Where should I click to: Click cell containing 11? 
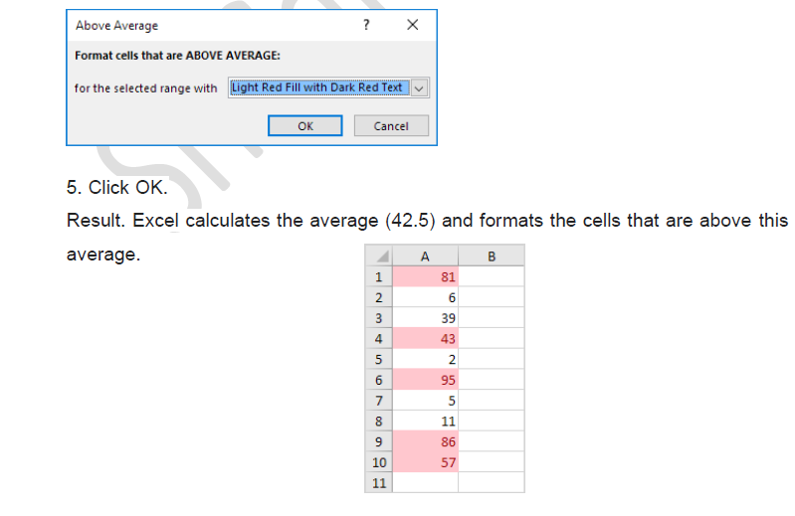(425, 421)
